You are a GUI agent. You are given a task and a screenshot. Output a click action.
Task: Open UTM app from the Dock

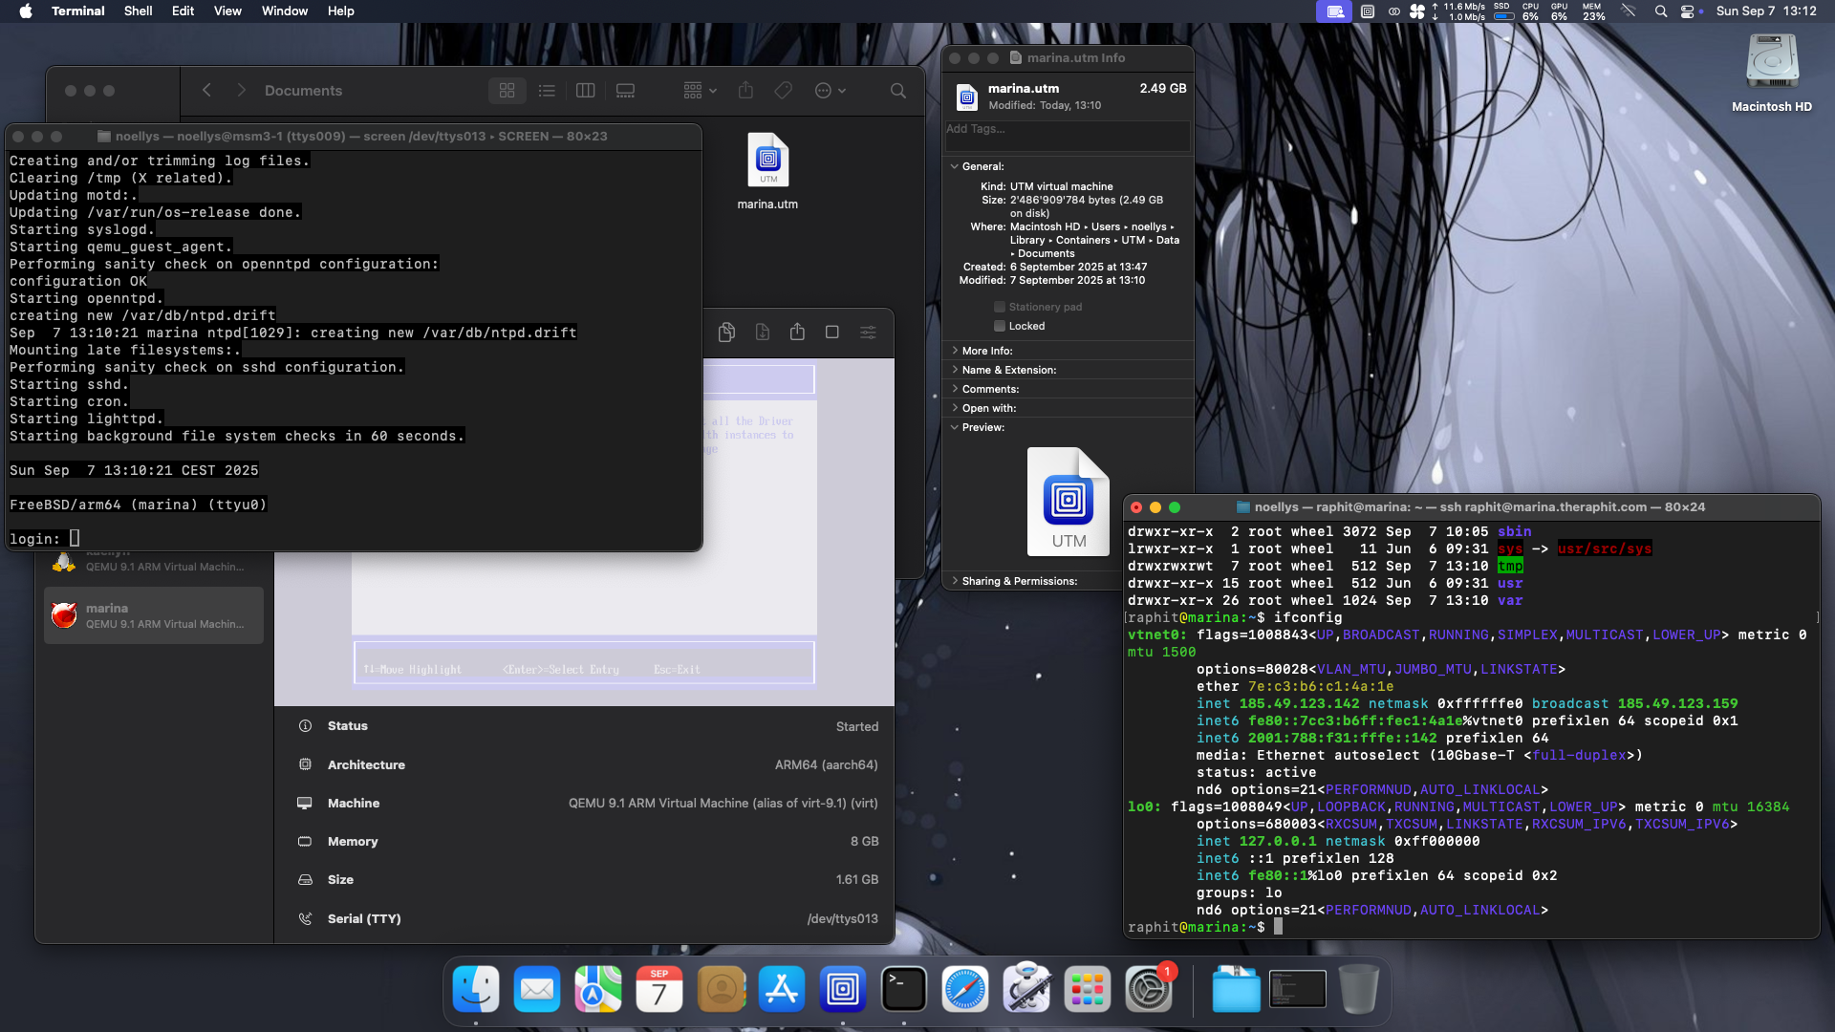[x=842, y=990]
